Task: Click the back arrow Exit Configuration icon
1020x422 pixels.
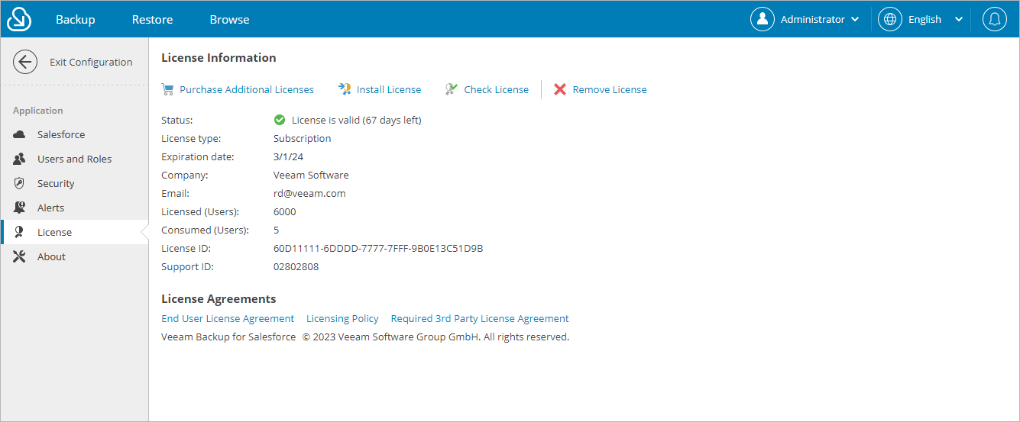Action: pos(25,62)
